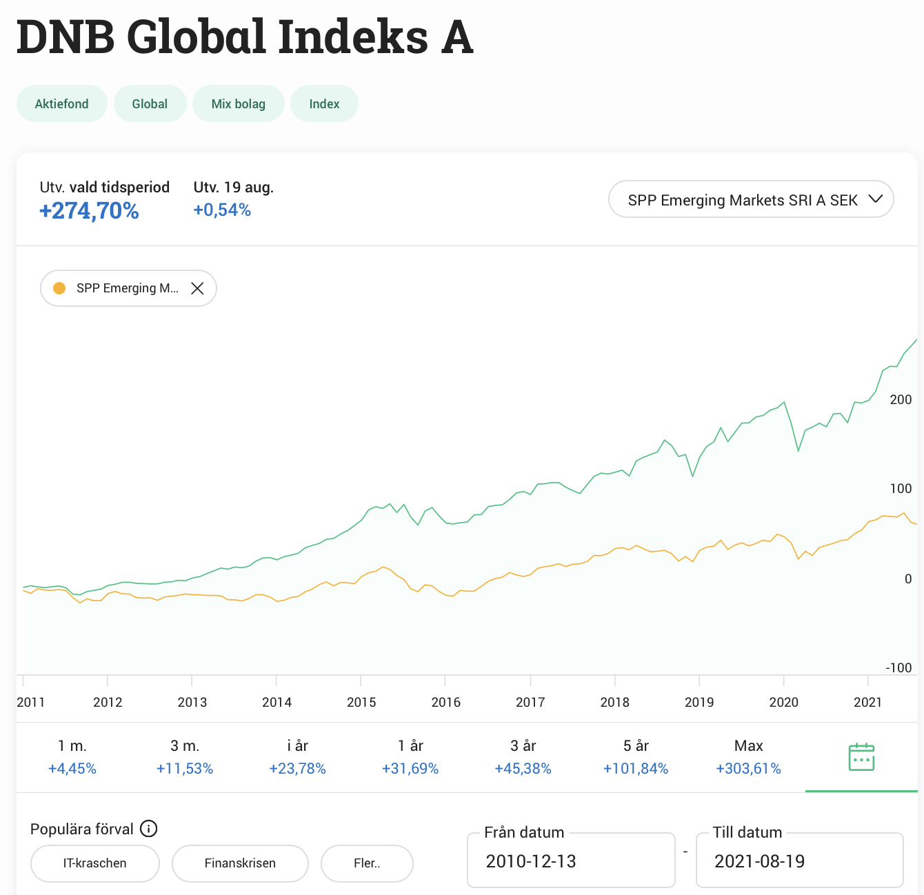Select the Global tag
Image resolution: width=924 pixels, height=895 pixels.
pyautogui.click(x=150, y=103)
